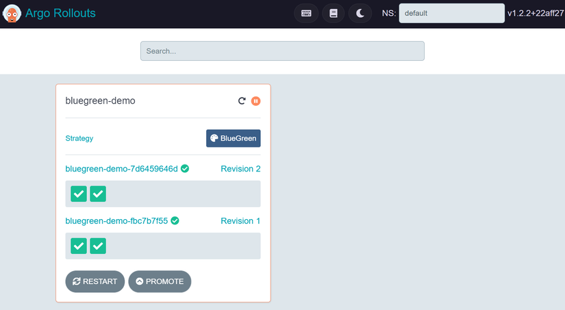Click green check beside bluegreen-demo-fbc7b7f55
The width and height of the screenshot is (565, 310).
coord(175,221)
